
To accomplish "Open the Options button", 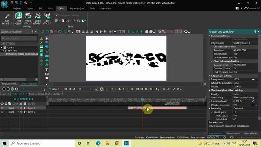I will (x=250, y=8).
